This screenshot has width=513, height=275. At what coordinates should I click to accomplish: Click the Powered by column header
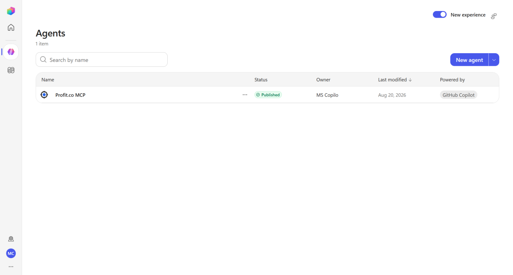click(452, 80)
